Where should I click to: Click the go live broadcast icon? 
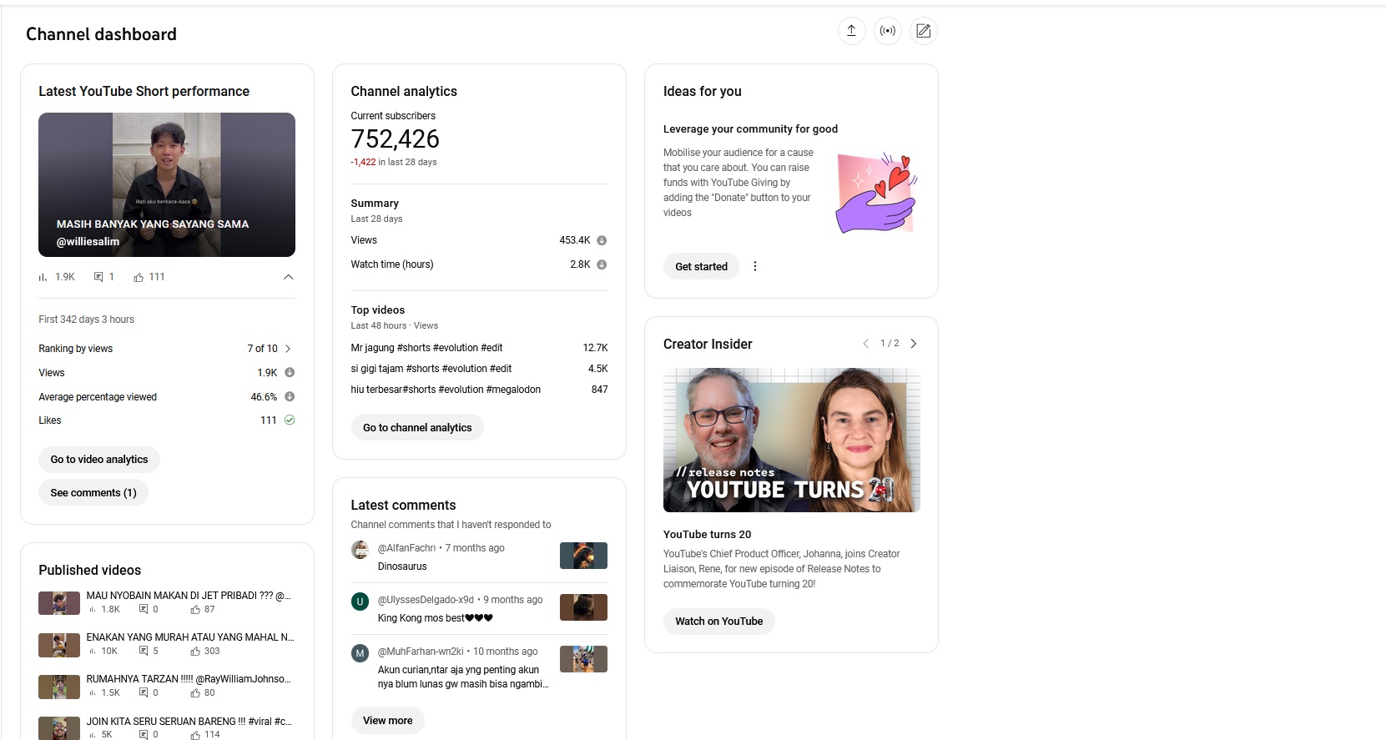pos(888,31)
